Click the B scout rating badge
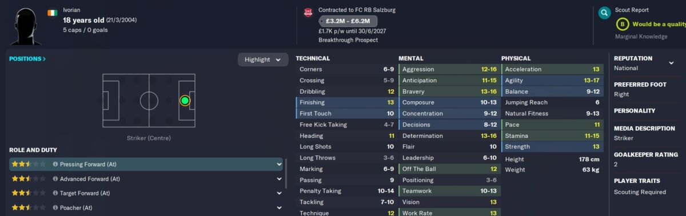The width and height of the screenshot is (686, 216). coord(622,24)
